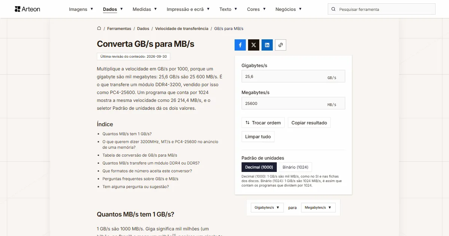Click 'GB/s para MB/s' breadcrumb text
The height and width of the screenshot is (236, 449).
pos(229,28)
